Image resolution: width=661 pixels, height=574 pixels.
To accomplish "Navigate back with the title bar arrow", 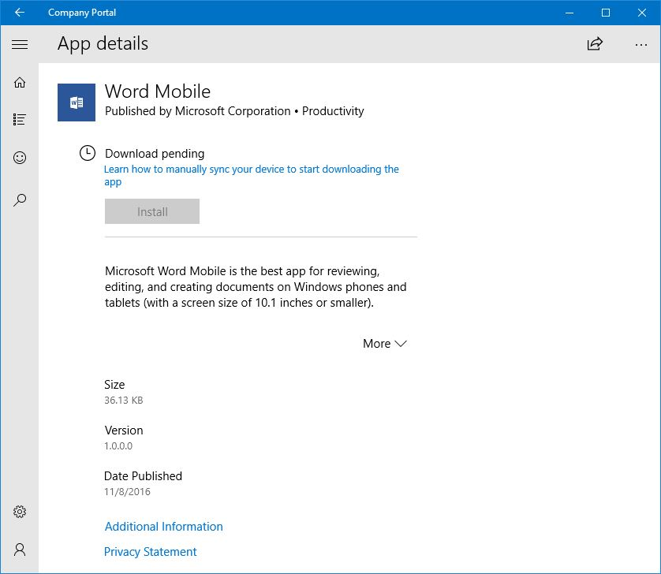I will [x=20, y=13].
